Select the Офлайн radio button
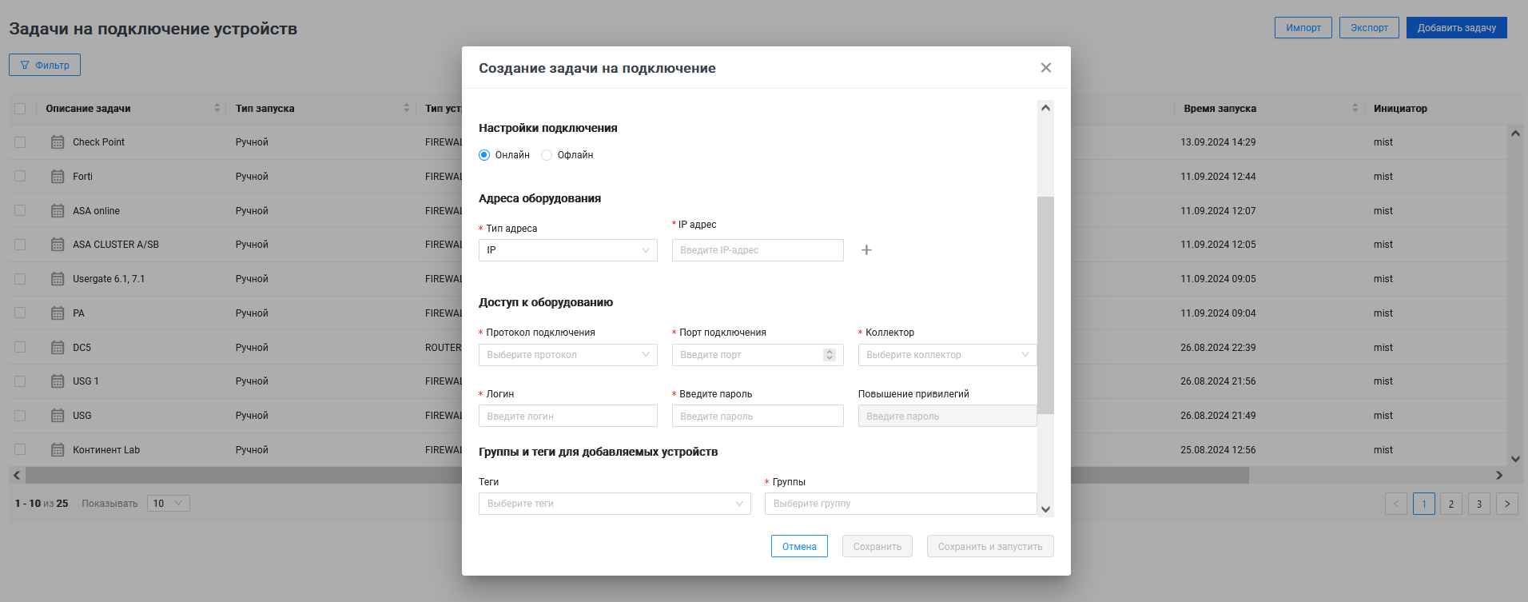Image resolution: width=1528 pixels, height=602 pixels. coord(547,155)
